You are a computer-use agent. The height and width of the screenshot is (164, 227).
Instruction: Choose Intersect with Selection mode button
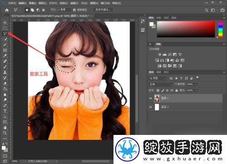44,10
